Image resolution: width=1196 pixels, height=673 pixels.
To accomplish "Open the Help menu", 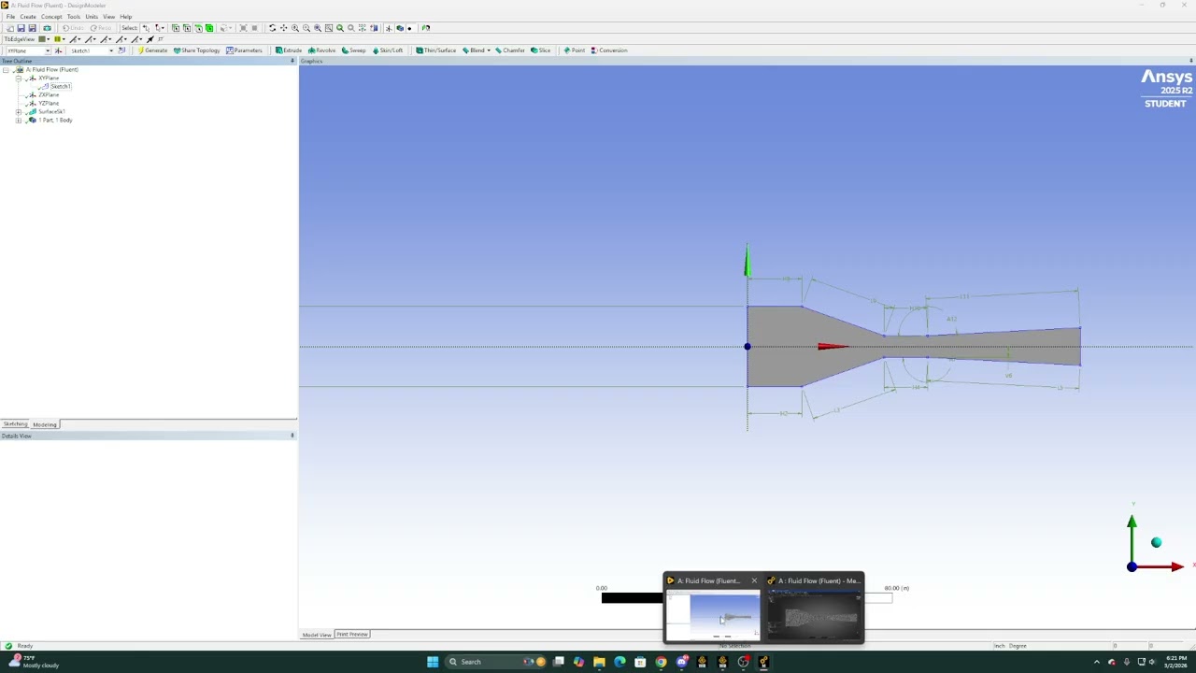I will [125, 17].
